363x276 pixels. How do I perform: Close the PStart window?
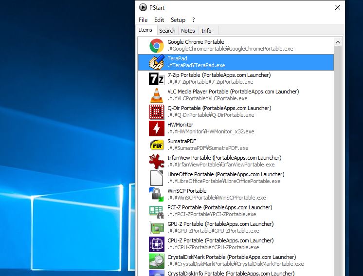338,7
